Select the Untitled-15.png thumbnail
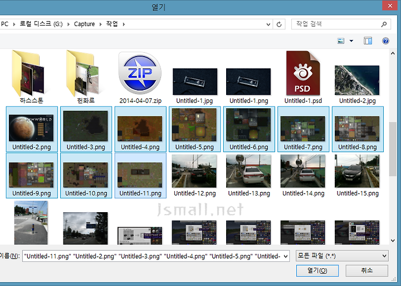 357,171
